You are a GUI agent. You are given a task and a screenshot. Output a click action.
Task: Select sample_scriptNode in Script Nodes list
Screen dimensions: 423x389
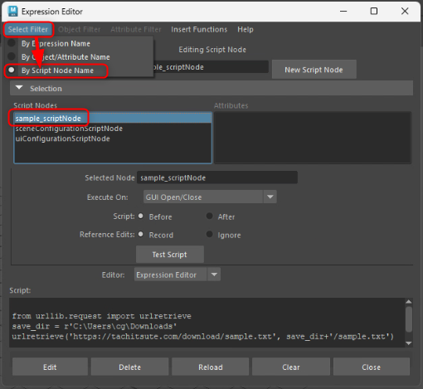tap(113, 119)
